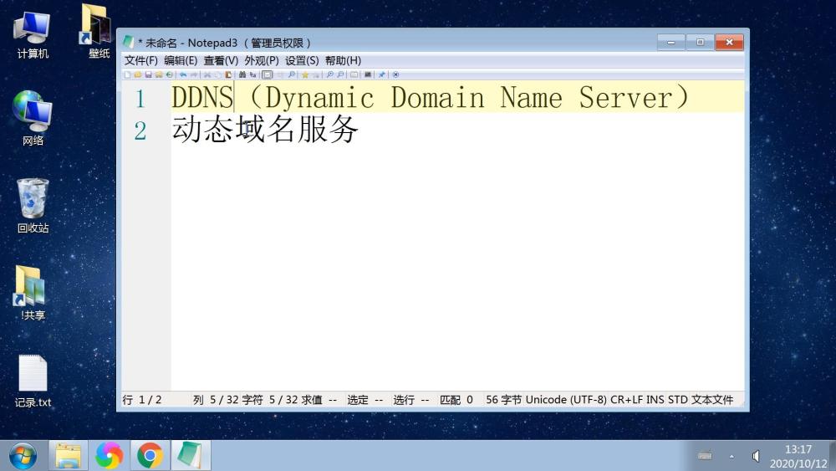Click the Select Scheme toolbar icon

354,74
